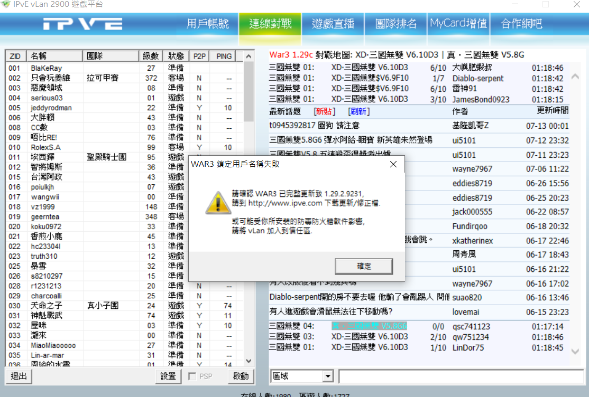Click the user list scroll up arrow
The height and width of the screenshot is (397, 589).
click(249, 56)
